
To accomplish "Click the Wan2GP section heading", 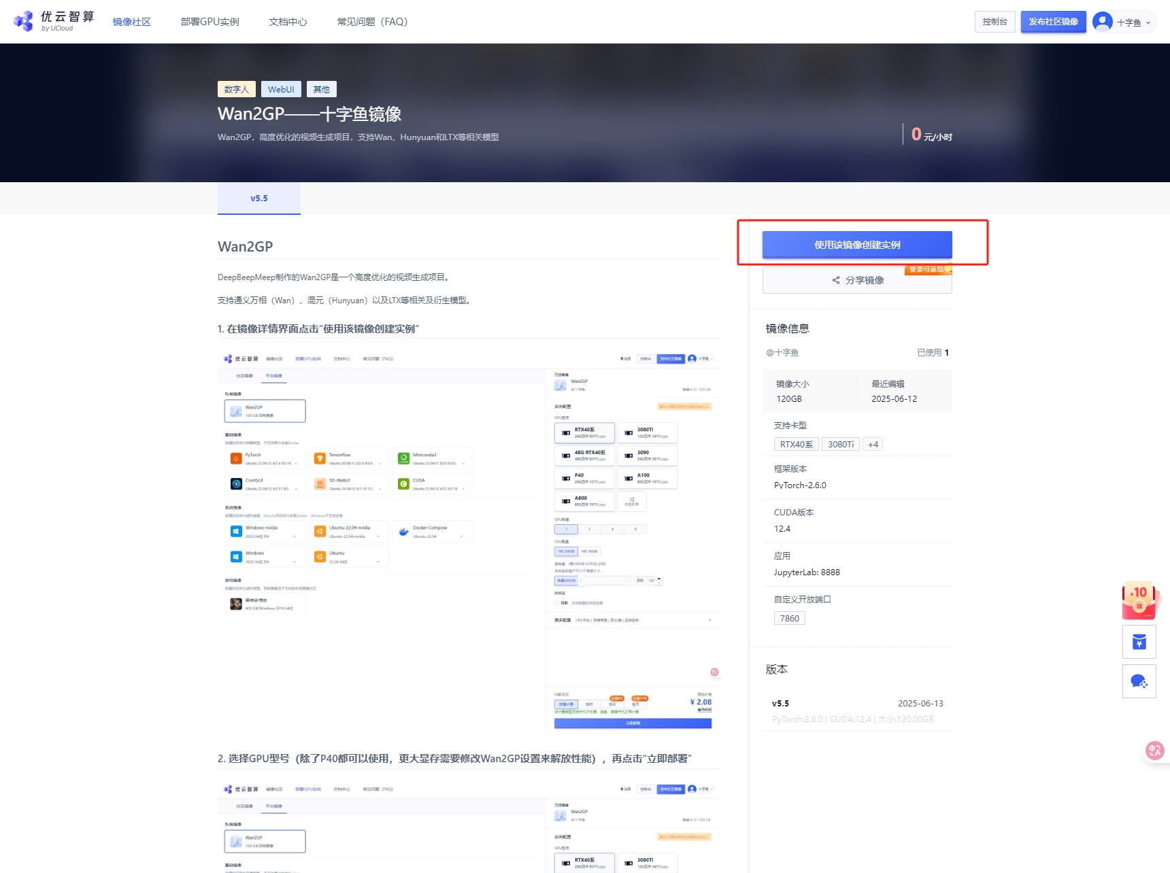I will point(245,246).
